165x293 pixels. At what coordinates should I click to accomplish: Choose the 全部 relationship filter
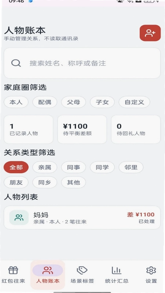pyautogui.click(x=16, y=167)
